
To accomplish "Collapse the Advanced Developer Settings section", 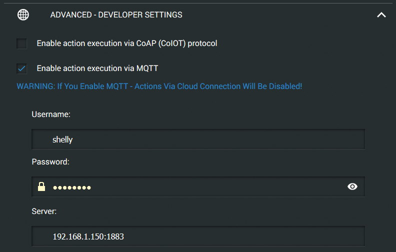I will [381, 15].
